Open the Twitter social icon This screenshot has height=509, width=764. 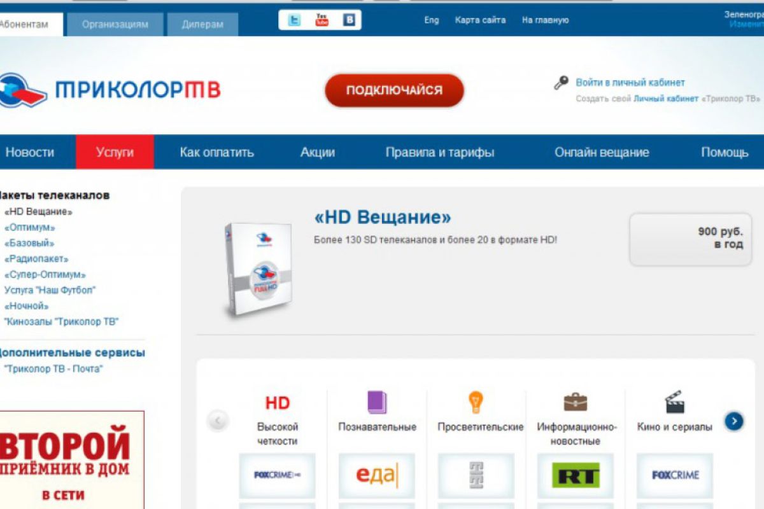coord(294,20)
